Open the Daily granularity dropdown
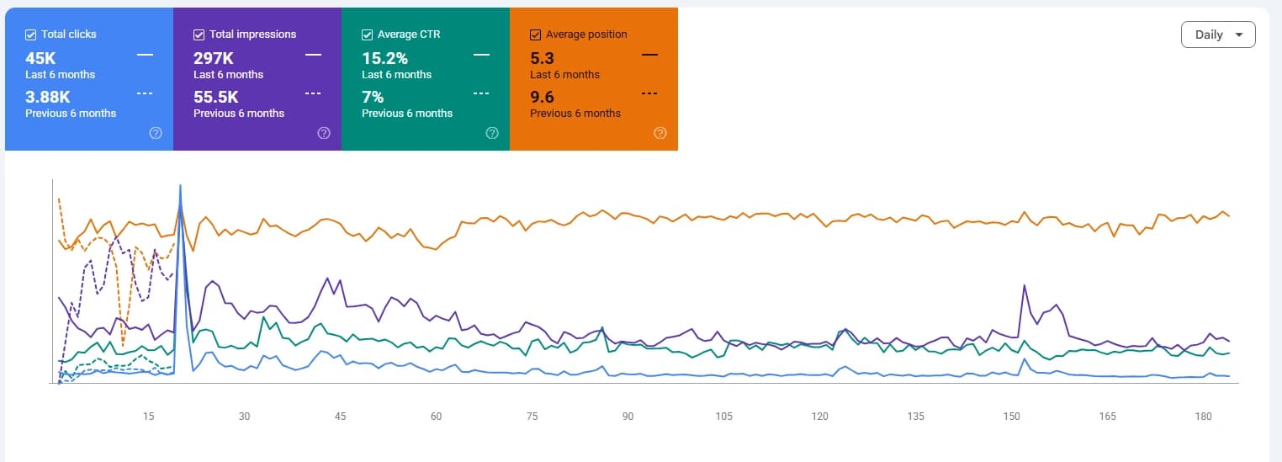The image size is (1282, 462). click(x=1218, y=35)
